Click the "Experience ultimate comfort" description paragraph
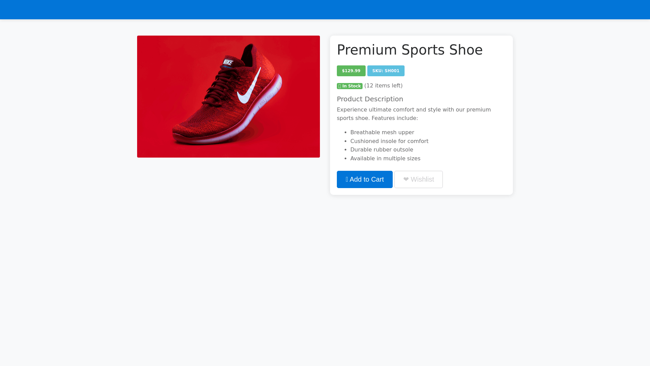 click(x=414, y=114)
